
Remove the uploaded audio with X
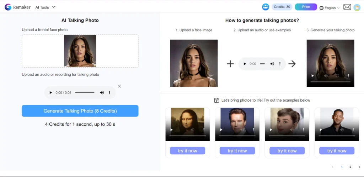pyautogui.click(x=119, y=86)
